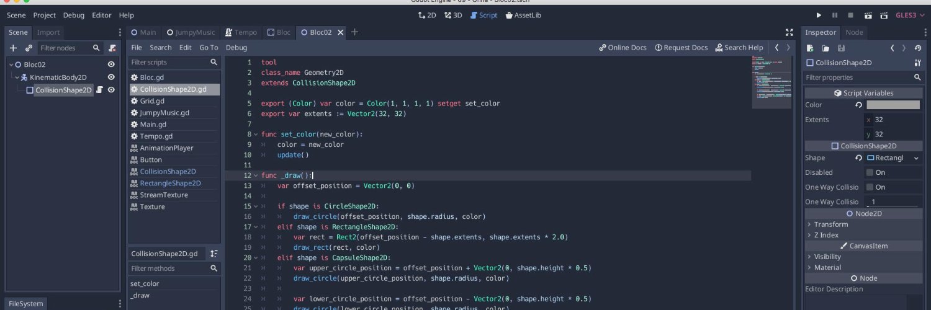Open Scene dock options three dots

point(120,32)
